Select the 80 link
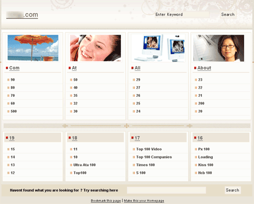 pyautogui.click(x=12, y=88)
